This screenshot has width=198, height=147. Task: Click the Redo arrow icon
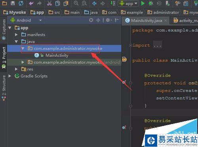click(x=39, y=3)
